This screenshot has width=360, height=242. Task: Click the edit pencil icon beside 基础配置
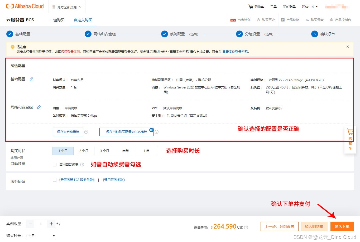click(31, 79)
